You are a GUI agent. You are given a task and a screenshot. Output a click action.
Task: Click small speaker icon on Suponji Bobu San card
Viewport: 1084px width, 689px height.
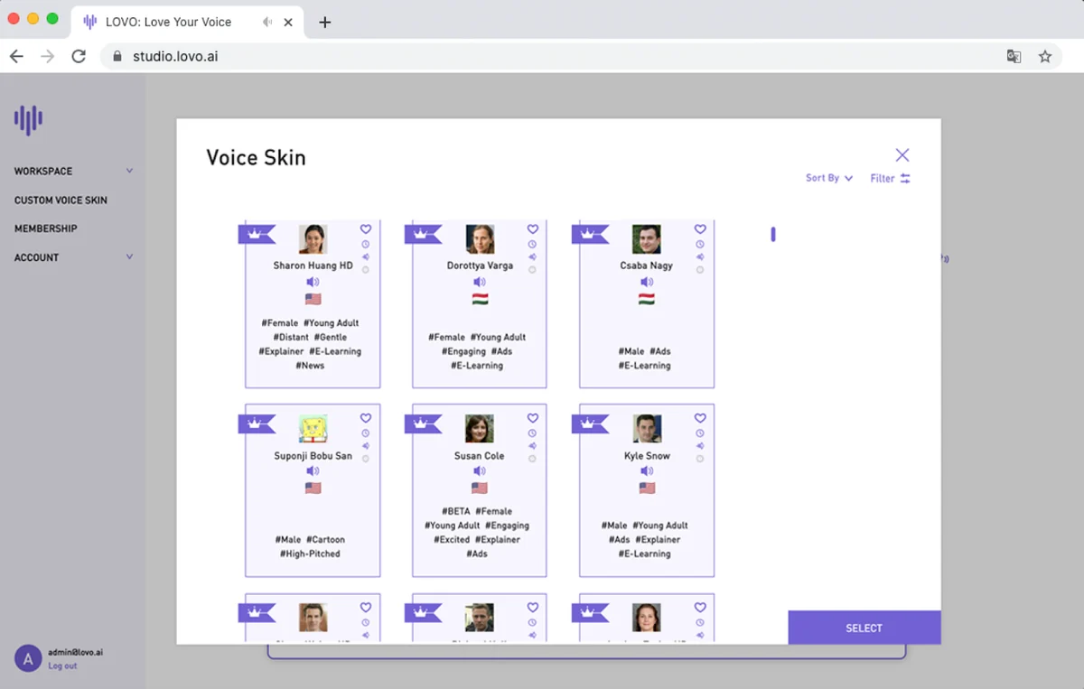[x=366, y=446]
